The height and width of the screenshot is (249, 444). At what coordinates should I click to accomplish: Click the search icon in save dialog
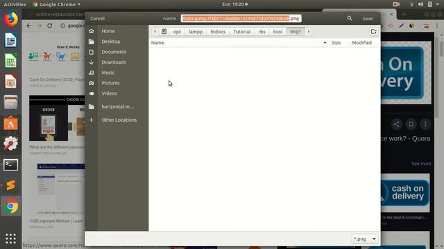pyautogui.click(x=350, y=19)
